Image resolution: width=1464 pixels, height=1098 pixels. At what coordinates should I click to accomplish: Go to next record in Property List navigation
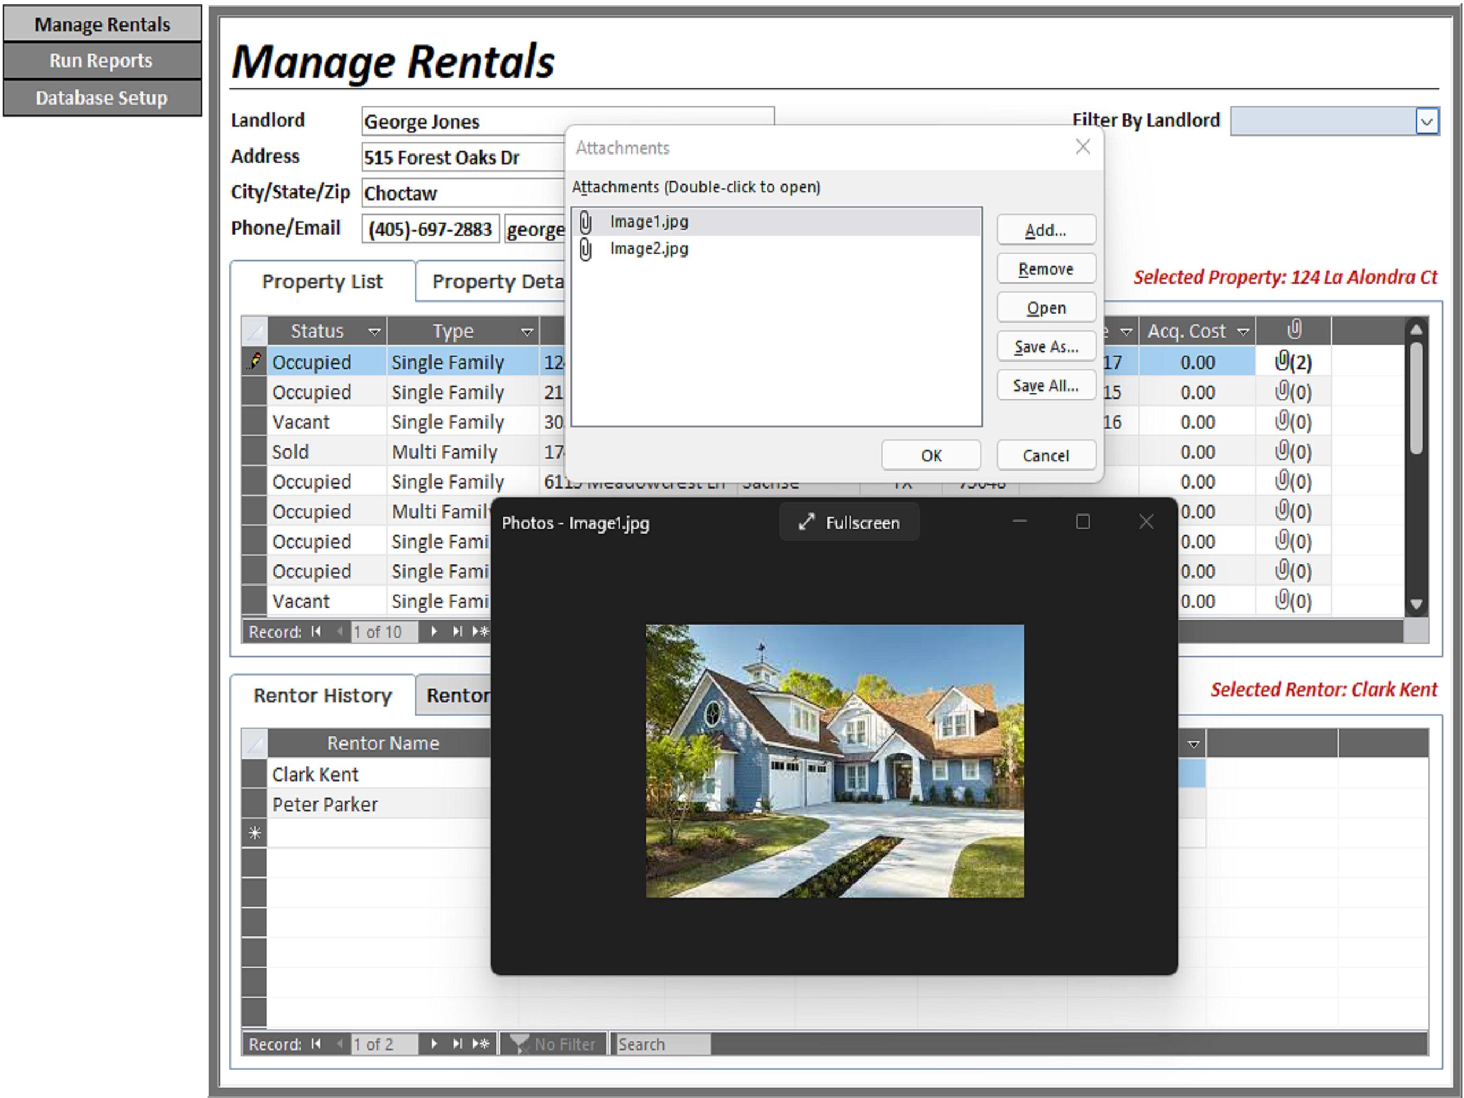[434, 632]
